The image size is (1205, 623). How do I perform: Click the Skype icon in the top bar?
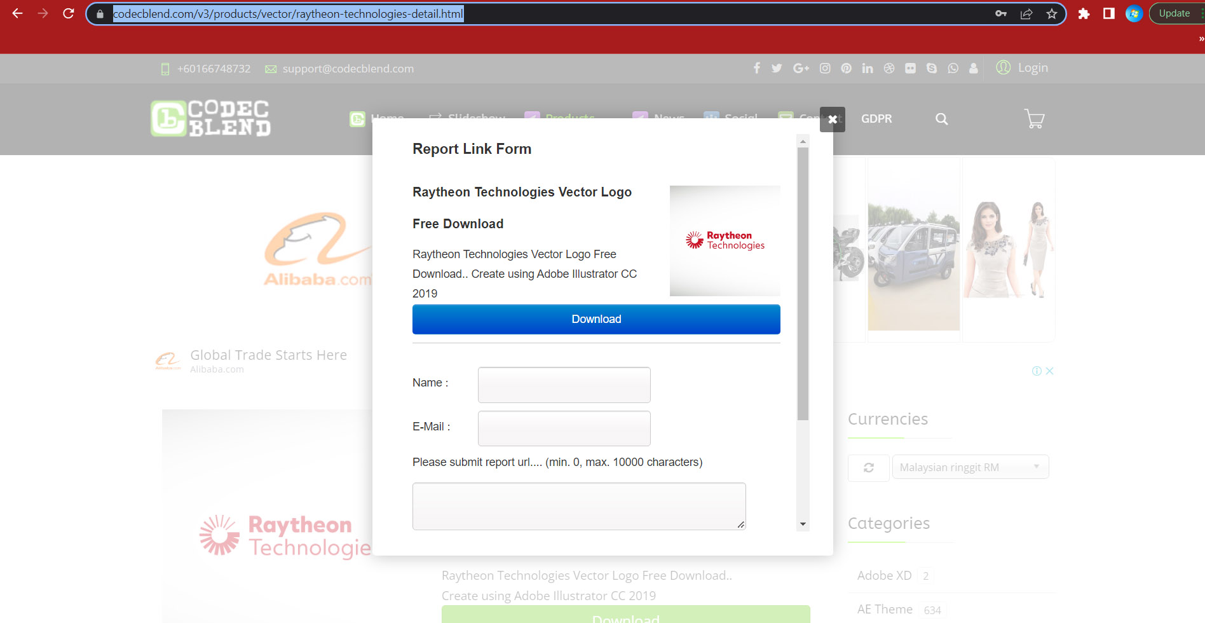point(932,68)
